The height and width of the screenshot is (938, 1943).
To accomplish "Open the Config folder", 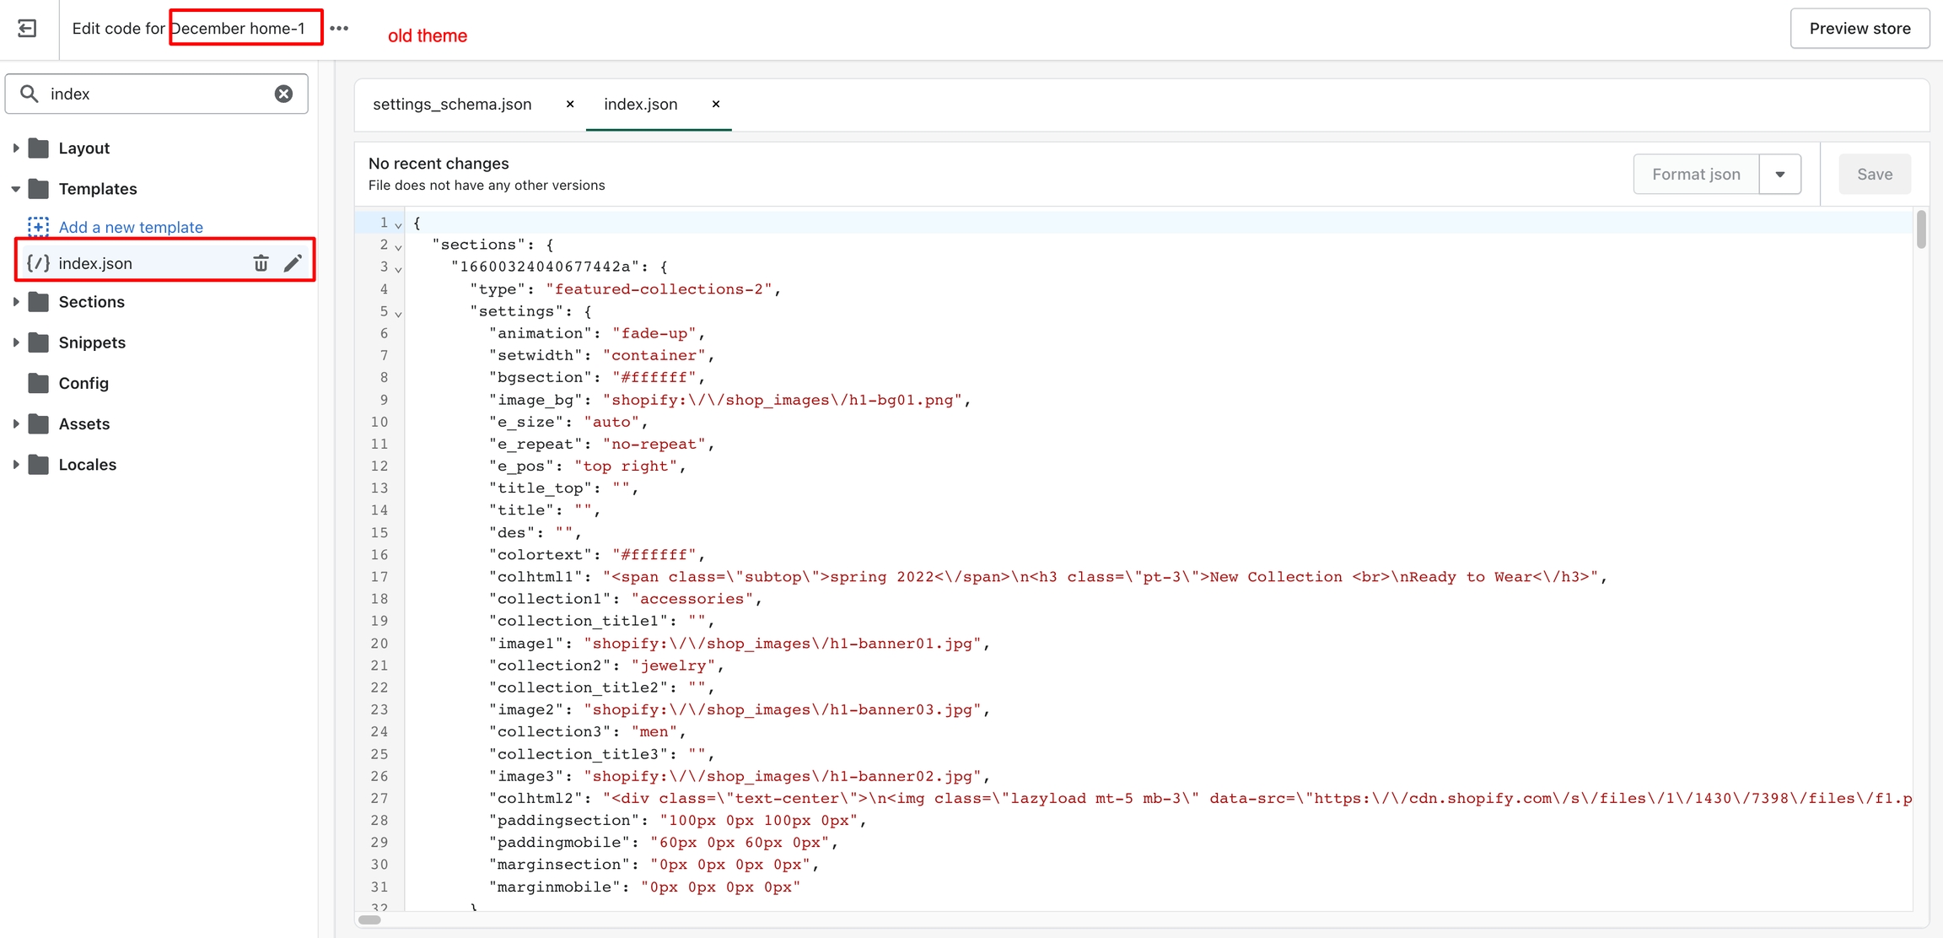I will [x=83, y=383].
